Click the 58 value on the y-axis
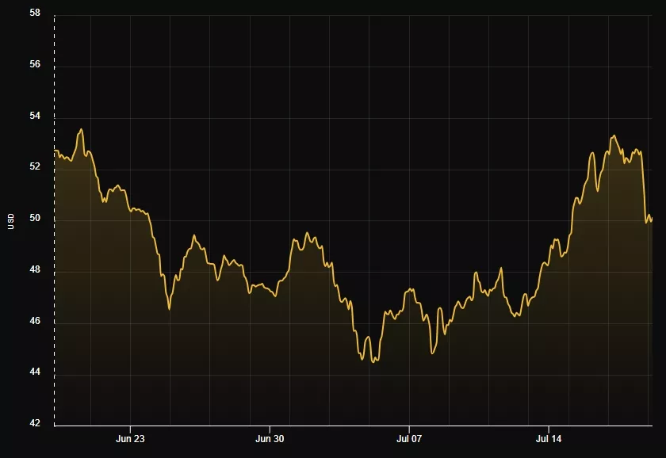The image size is (666, 458). [x=35, y=14]
